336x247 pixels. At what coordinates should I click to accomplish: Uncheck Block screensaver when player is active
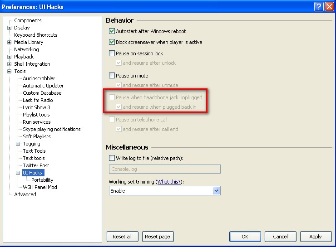(112, 42)
